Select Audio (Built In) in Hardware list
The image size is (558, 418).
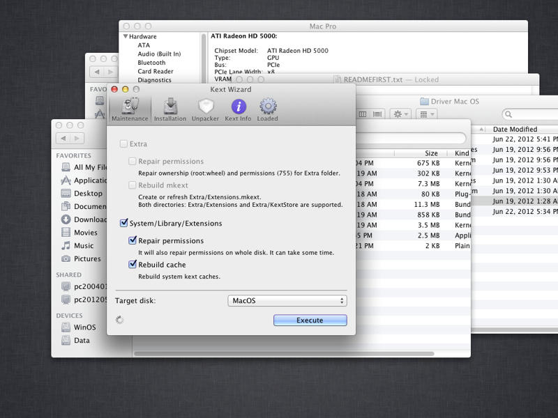(x=159, y=54)
